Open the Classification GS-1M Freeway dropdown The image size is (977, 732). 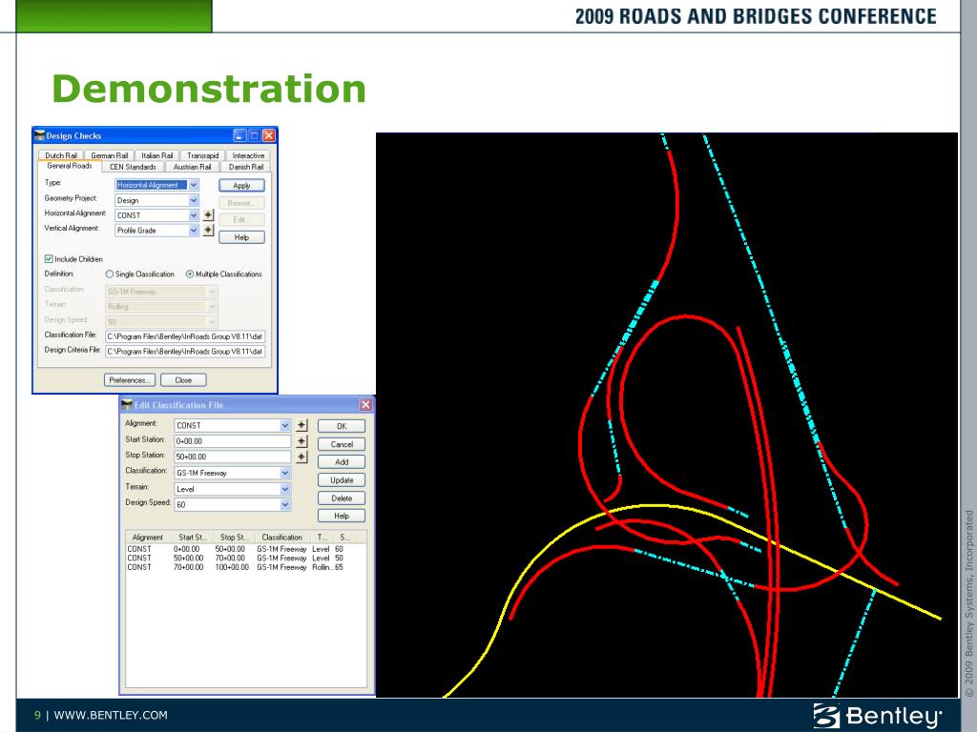click(284, 473)
